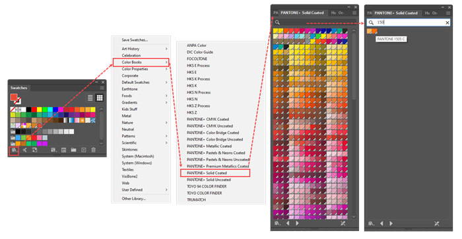Screen dimensions: 462x239
Task: Open Swatch Options in the Swatches panel
Action: coord(63,151)
